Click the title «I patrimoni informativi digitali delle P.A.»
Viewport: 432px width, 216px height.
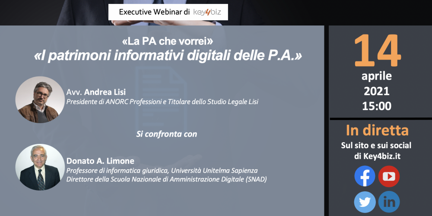point(168,55)
